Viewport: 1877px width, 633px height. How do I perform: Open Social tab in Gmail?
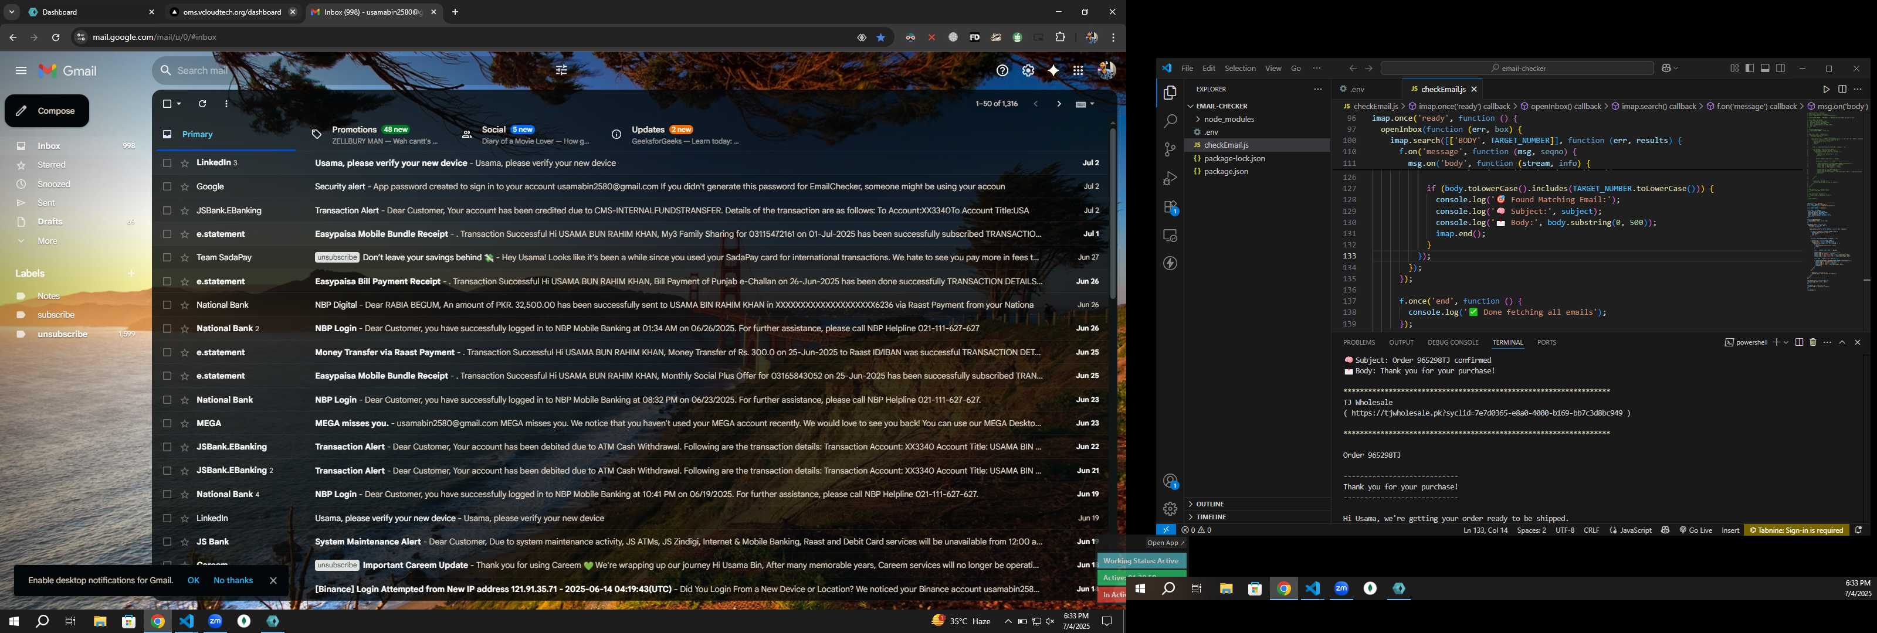524,135
